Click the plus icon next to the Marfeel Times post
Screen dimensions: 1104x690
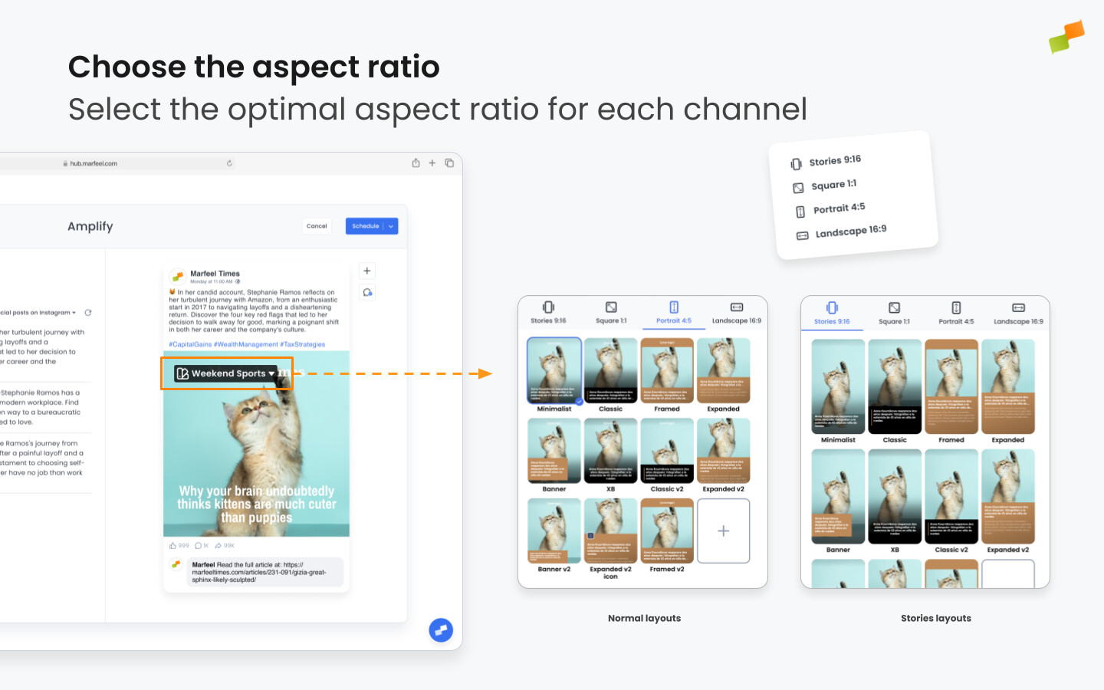click(367, 271)
